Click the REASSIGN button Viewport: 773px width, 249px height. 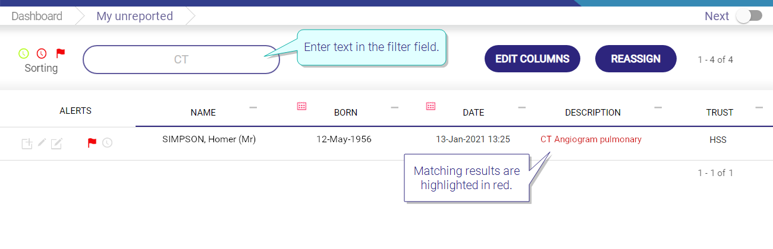click(x=636, y=59)
